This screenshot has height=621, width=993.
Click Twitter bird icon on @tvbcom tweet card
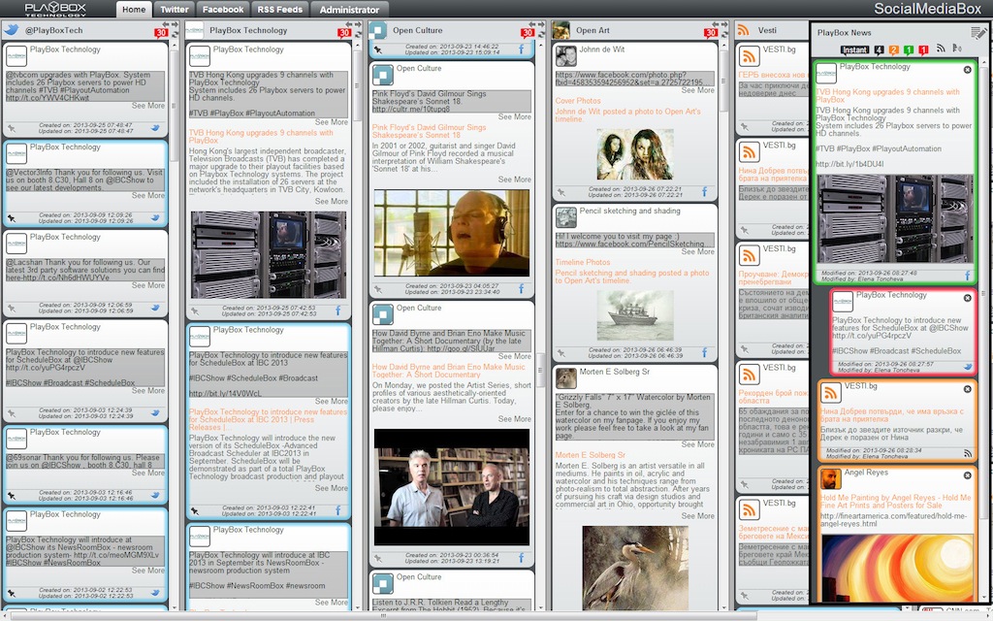pyautogui.click(x=155, y=128)
